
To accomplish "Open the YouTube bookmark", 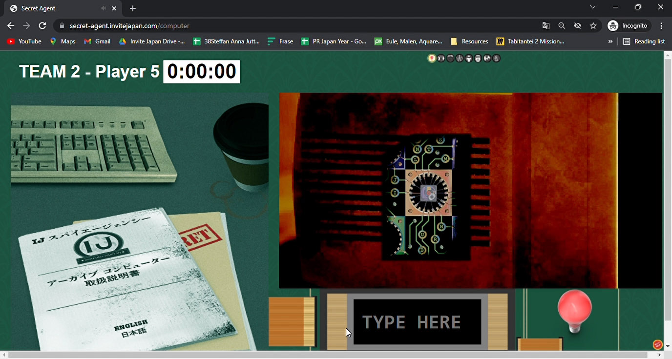I will coord(24,41).
